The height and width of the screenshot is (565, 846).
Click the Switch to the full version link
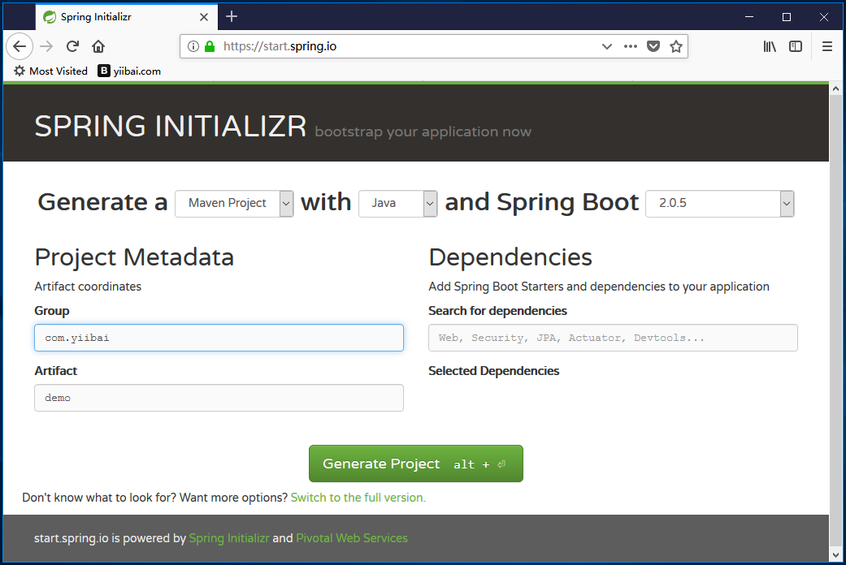pos(358,497)
